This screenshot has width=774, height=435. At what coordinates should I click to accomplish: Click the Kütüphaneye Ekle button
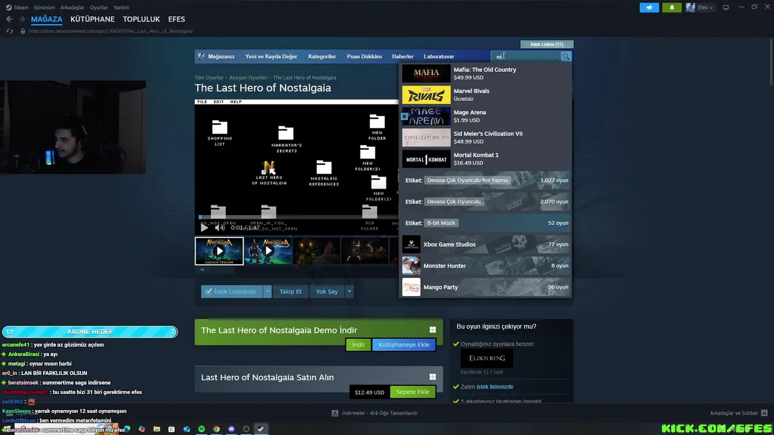click(404, 344)
